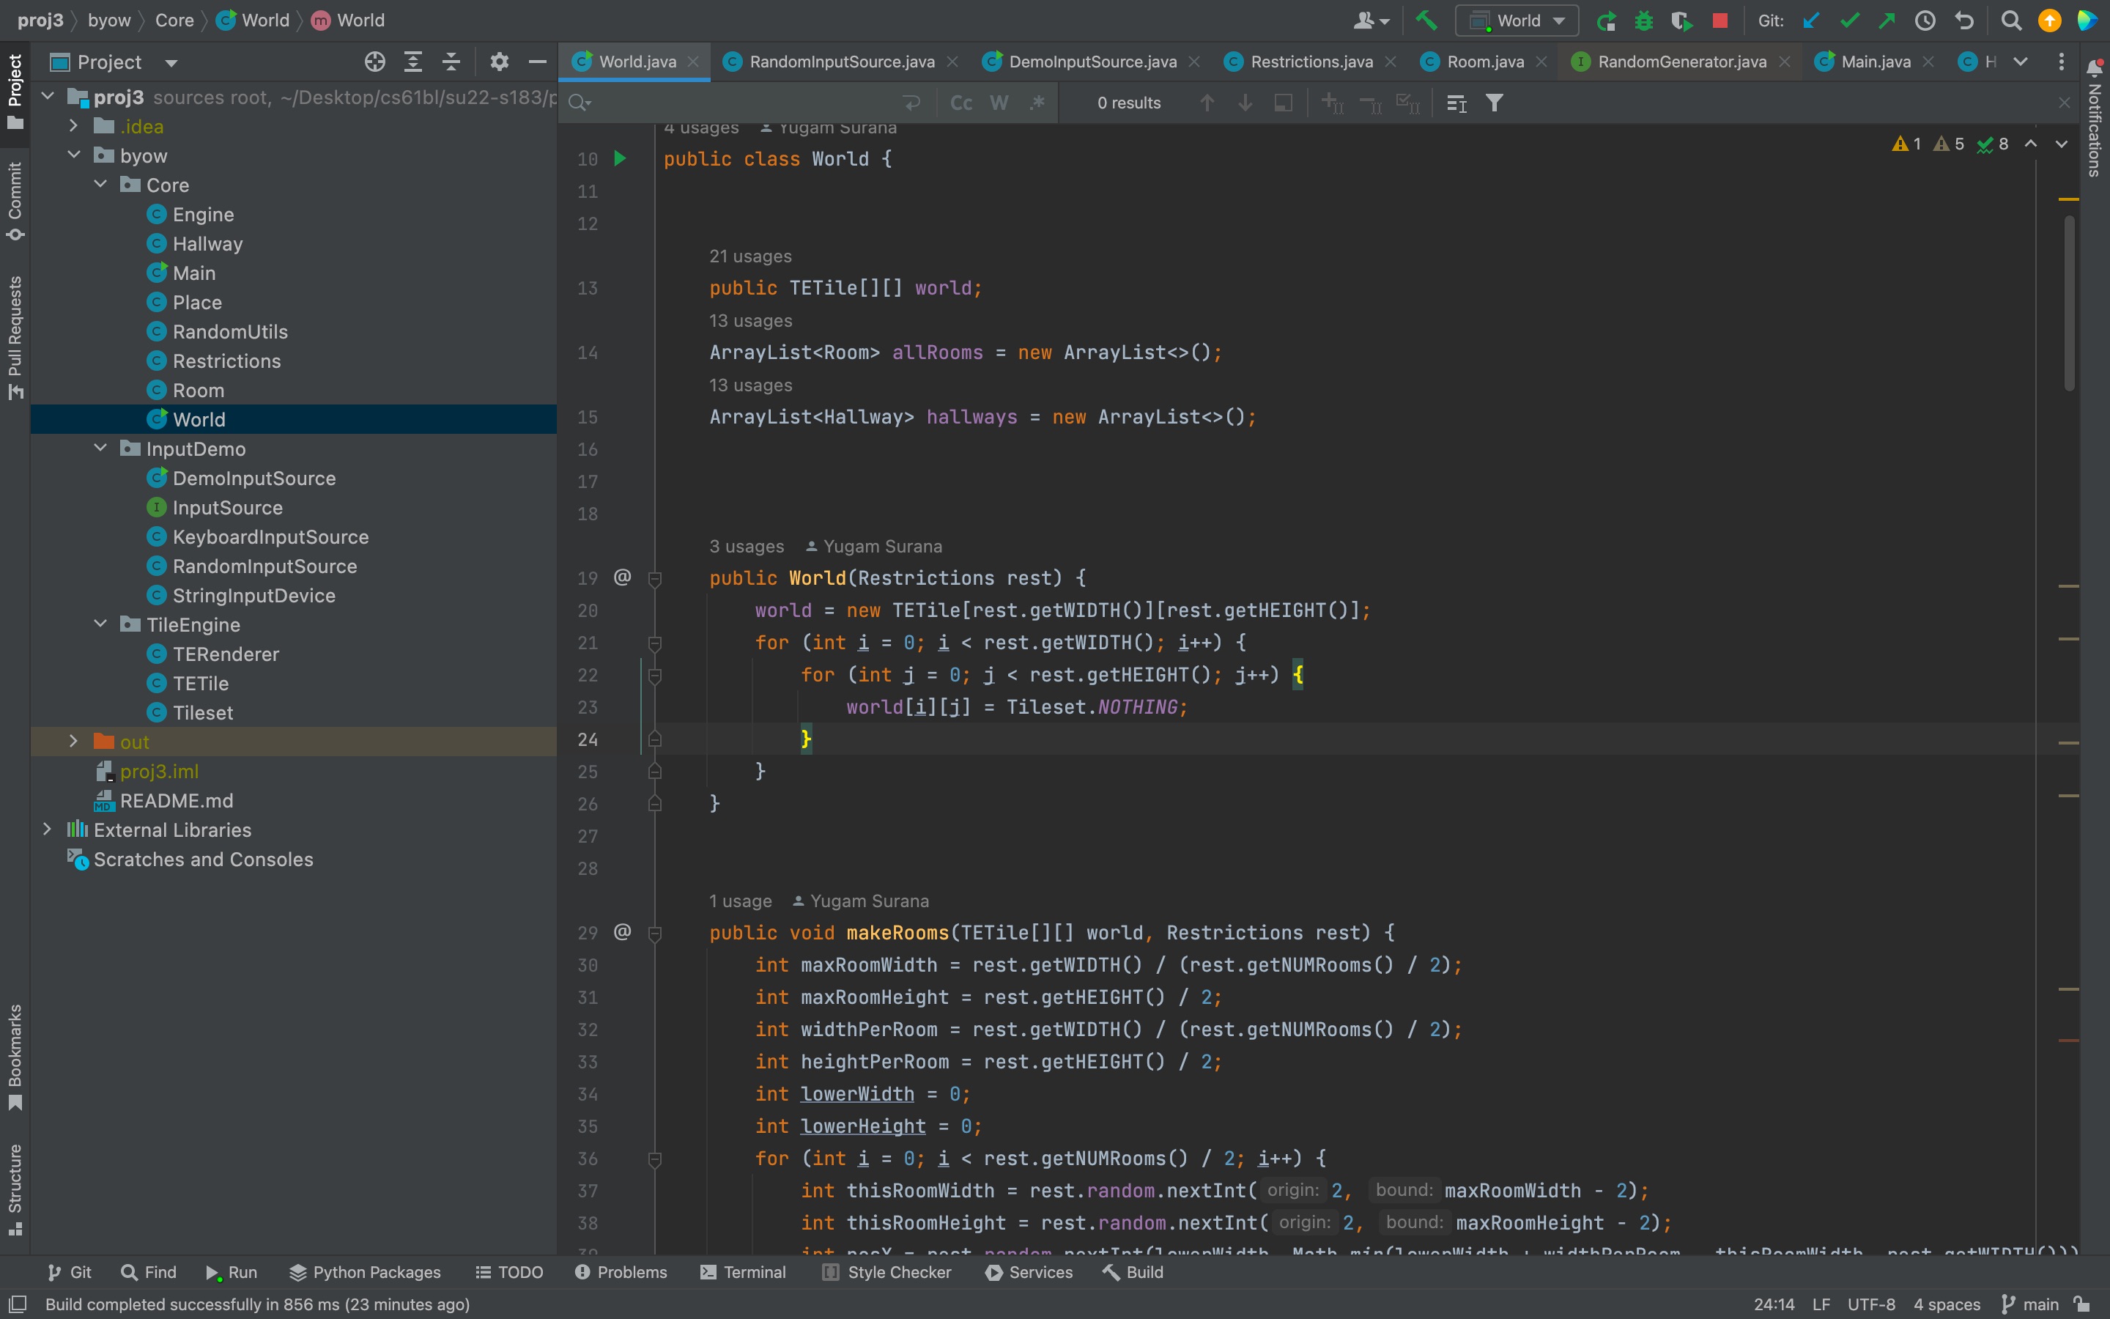Click the Build project hammer icon
Screen dimensions: 2110x1319
(x=1426, y=20)
